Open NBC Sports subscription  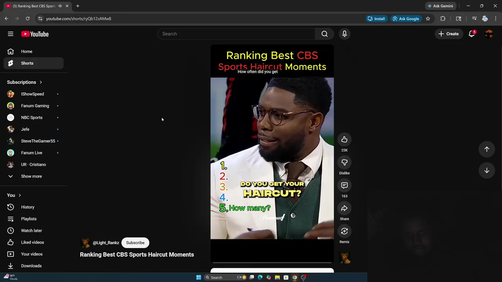point(34,117)
